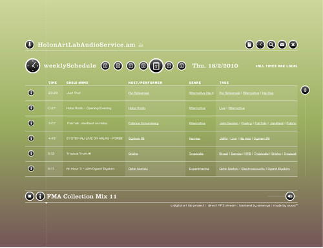Click the enlarged selected Thursday day icon
This screenshot has width=323, height=248.
156,66
